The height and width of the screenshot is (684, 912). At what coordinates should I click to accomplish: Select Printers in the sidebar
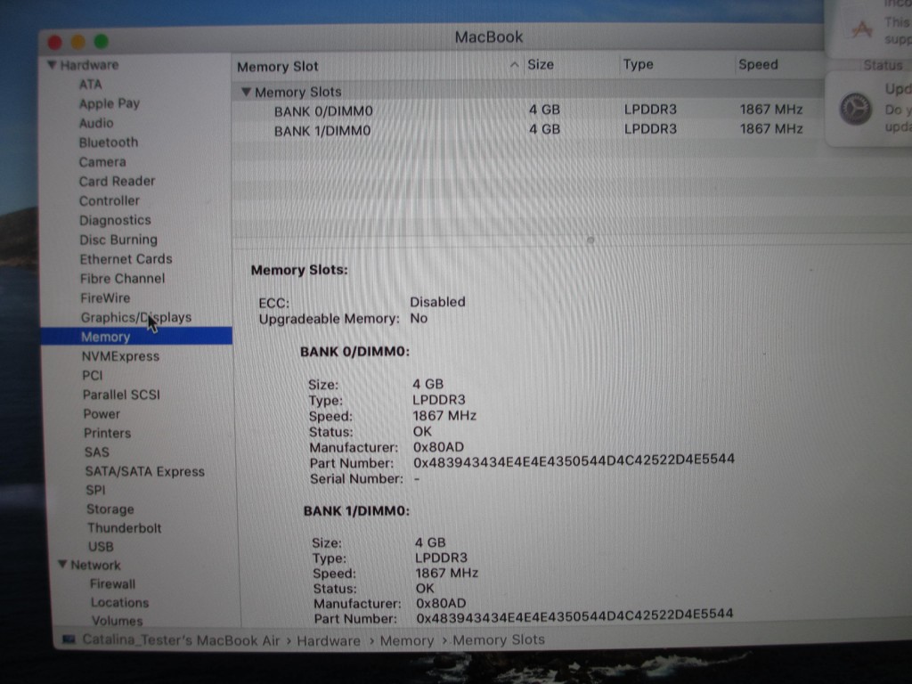[108, 433]
